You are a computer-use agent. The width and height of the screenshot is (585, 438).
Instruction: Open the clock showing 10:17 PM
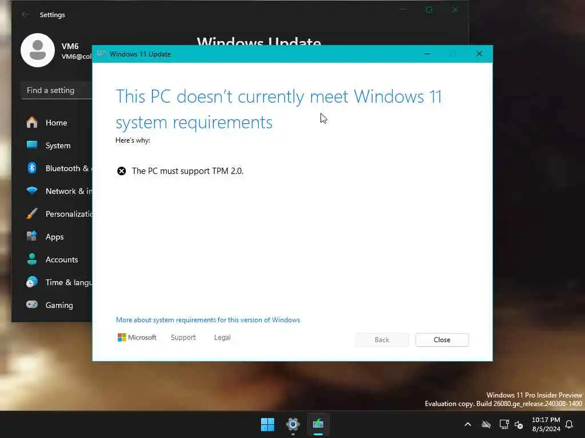[x=546, y=424]
